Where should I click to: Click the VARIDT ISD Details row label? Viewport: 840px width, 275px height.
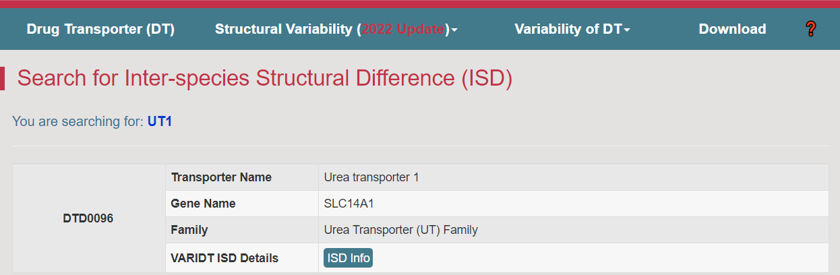(x=224, y=258)
